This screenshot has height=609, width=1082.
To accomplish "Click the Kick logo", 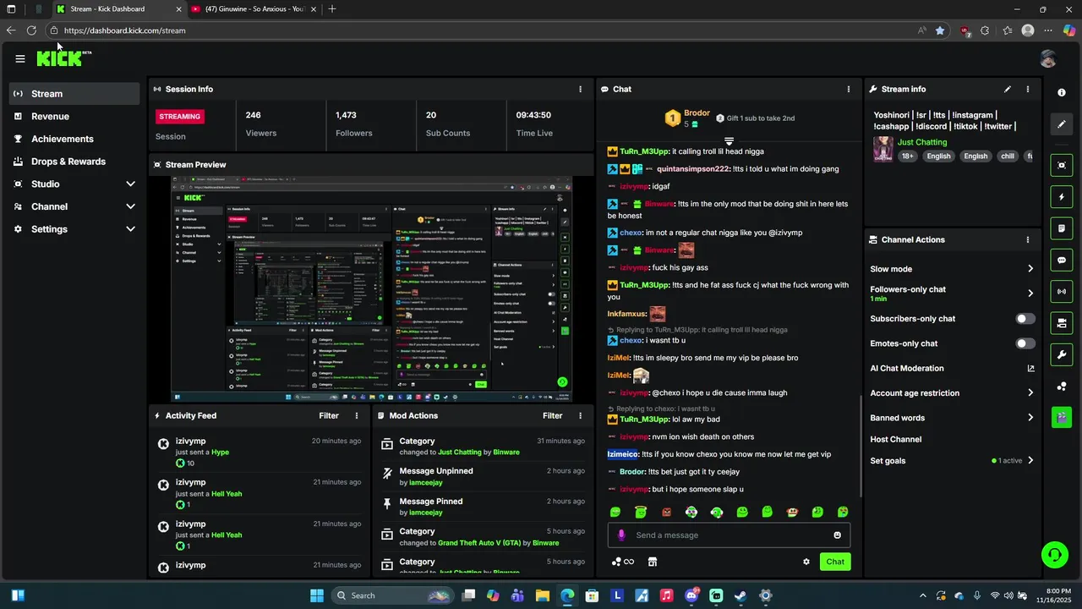I will [63, 58].
